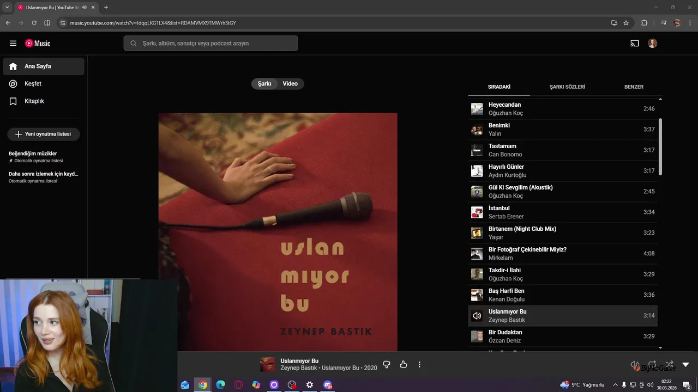Click the YouTube Music logo
The width and height of the screenshot is (698, 392).
click(38, 44)
